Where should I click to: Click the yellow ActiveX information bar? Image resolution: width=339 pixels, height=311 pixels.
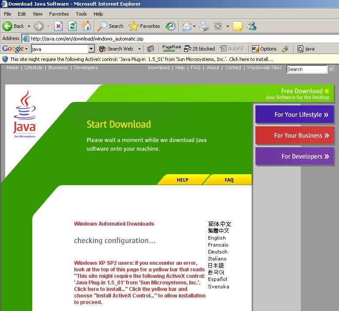point(141,59)
